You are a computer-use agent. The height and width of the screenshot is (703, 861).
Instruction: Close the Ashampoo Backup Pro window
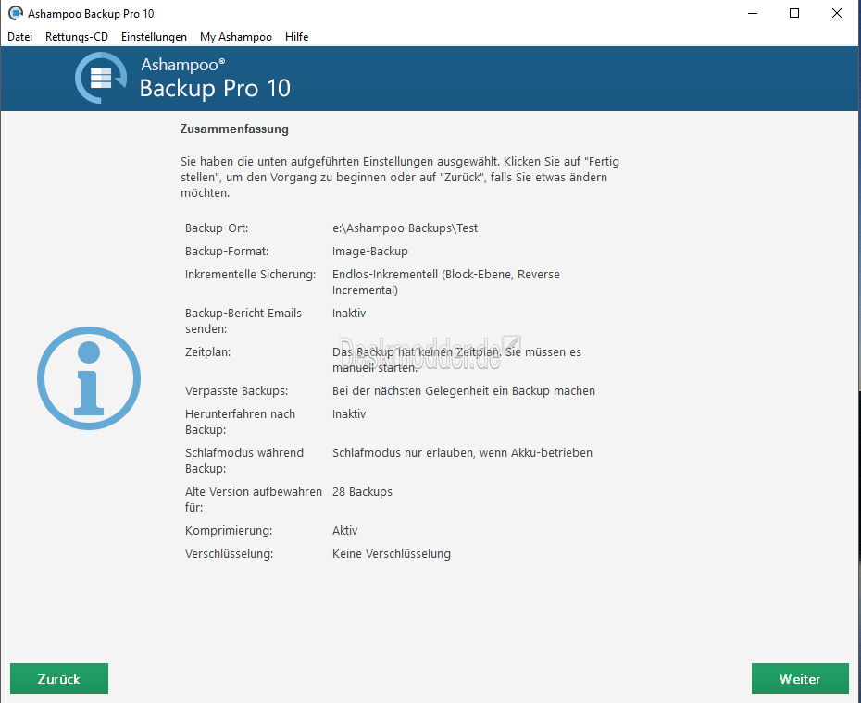tap(836, 13)
